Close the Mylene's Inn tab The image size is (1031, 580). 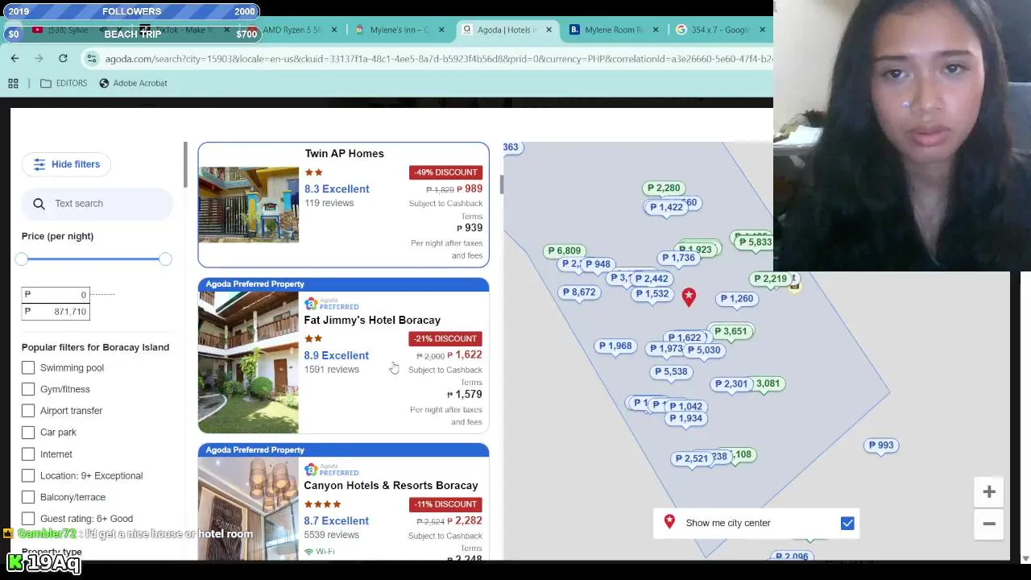441,30
